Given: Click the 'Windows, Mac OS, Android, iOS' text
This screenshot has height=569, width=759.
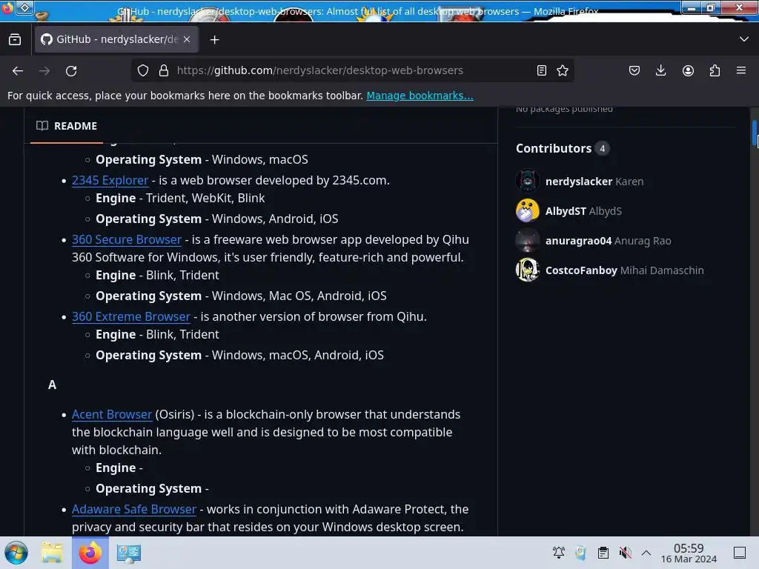Looking at the screenshot, I should tap(299, 296).
